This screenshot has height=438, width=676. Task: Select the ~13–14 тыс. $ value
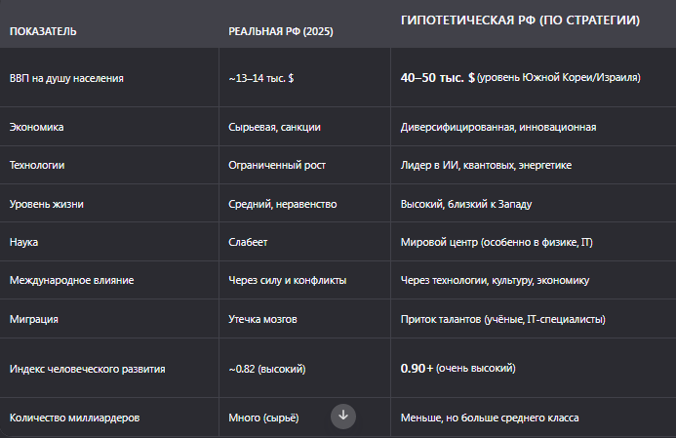pos(261,78)
